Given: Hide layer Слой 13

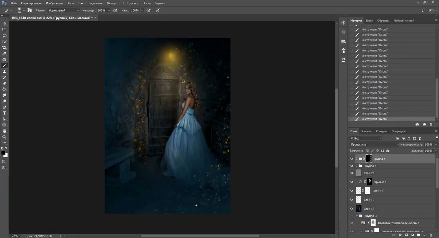Looking at the screenshot, I should coord(352,209).
